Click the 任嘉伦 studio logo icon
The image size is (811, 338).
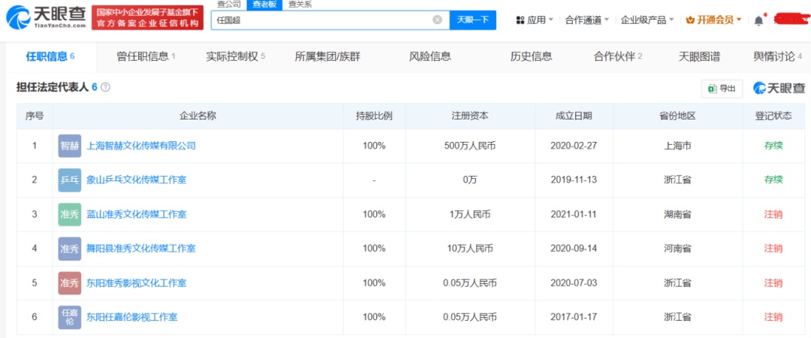69,317
